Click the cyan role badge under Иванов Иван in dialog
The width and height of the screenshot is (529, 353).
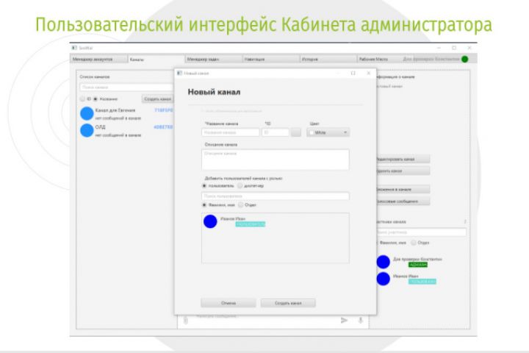tap(251, 224)
